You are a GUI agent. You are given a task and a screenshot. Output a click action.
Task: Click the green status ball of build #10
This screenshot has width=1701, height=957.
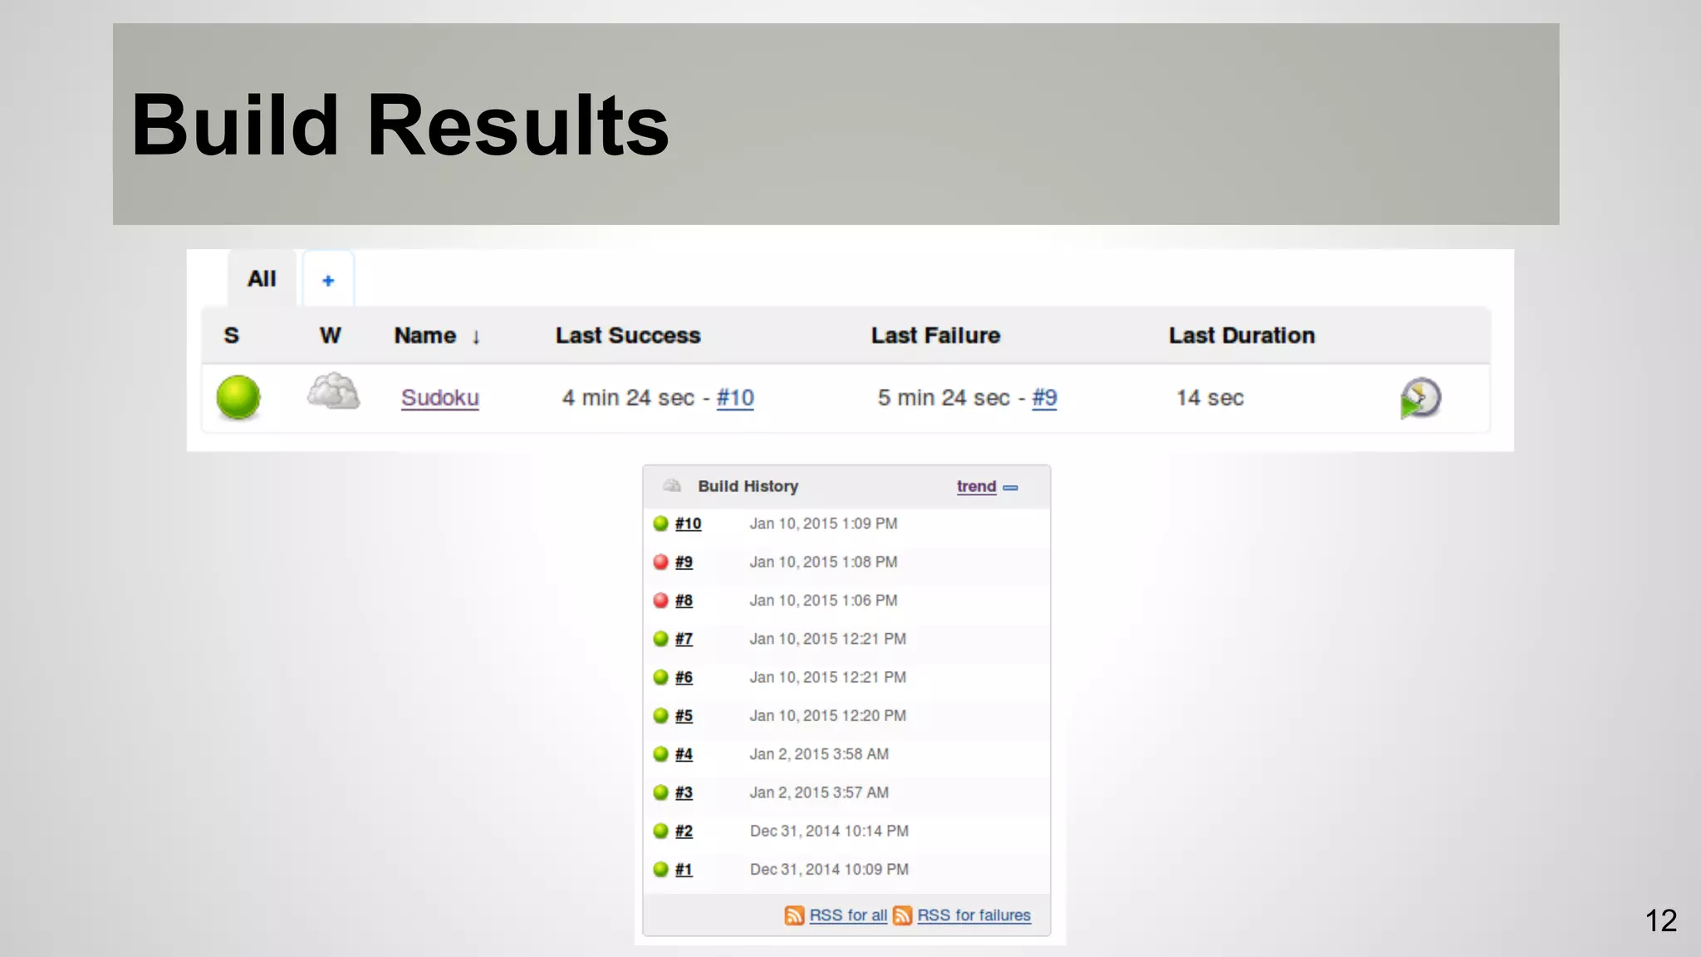point(660,523)
